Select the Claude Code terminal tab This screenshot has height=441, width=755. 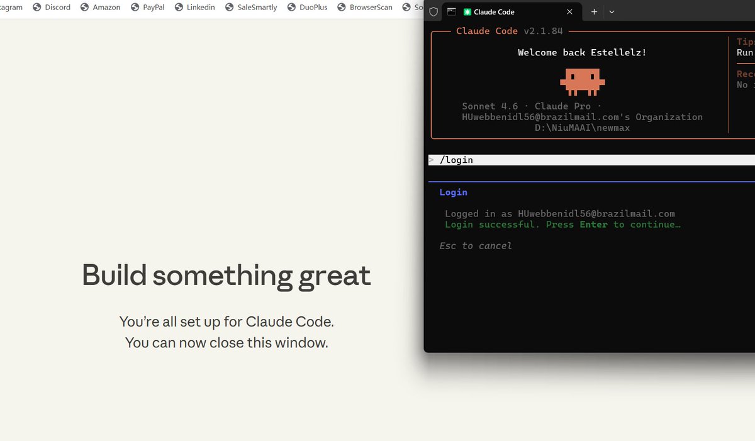coord(512,12)
